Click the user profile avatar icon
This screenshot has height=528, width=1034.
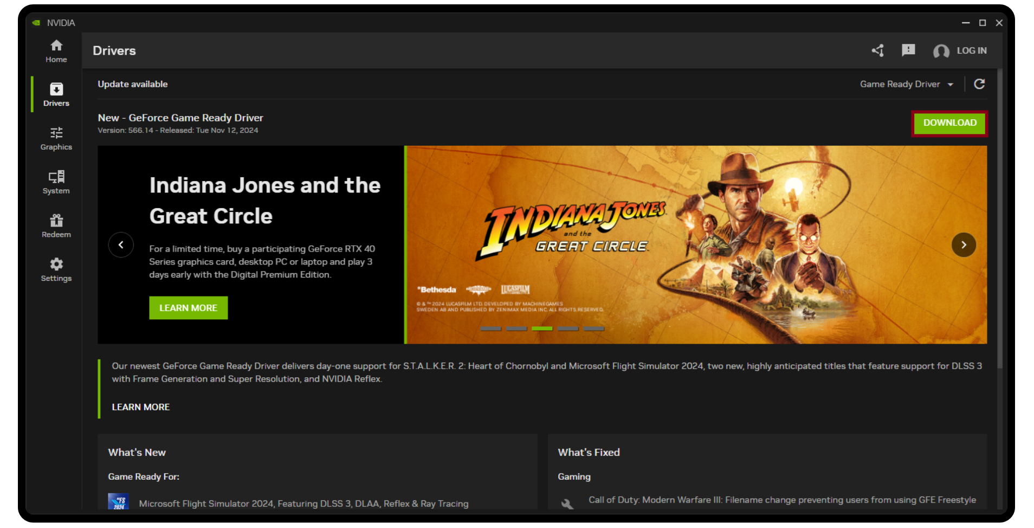pos(941,51)
